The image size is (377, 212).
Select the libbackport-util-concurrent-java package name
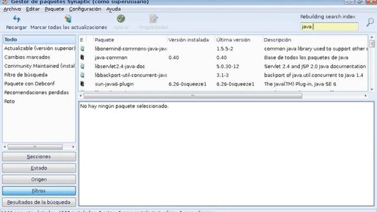click(x=131, y=75)
